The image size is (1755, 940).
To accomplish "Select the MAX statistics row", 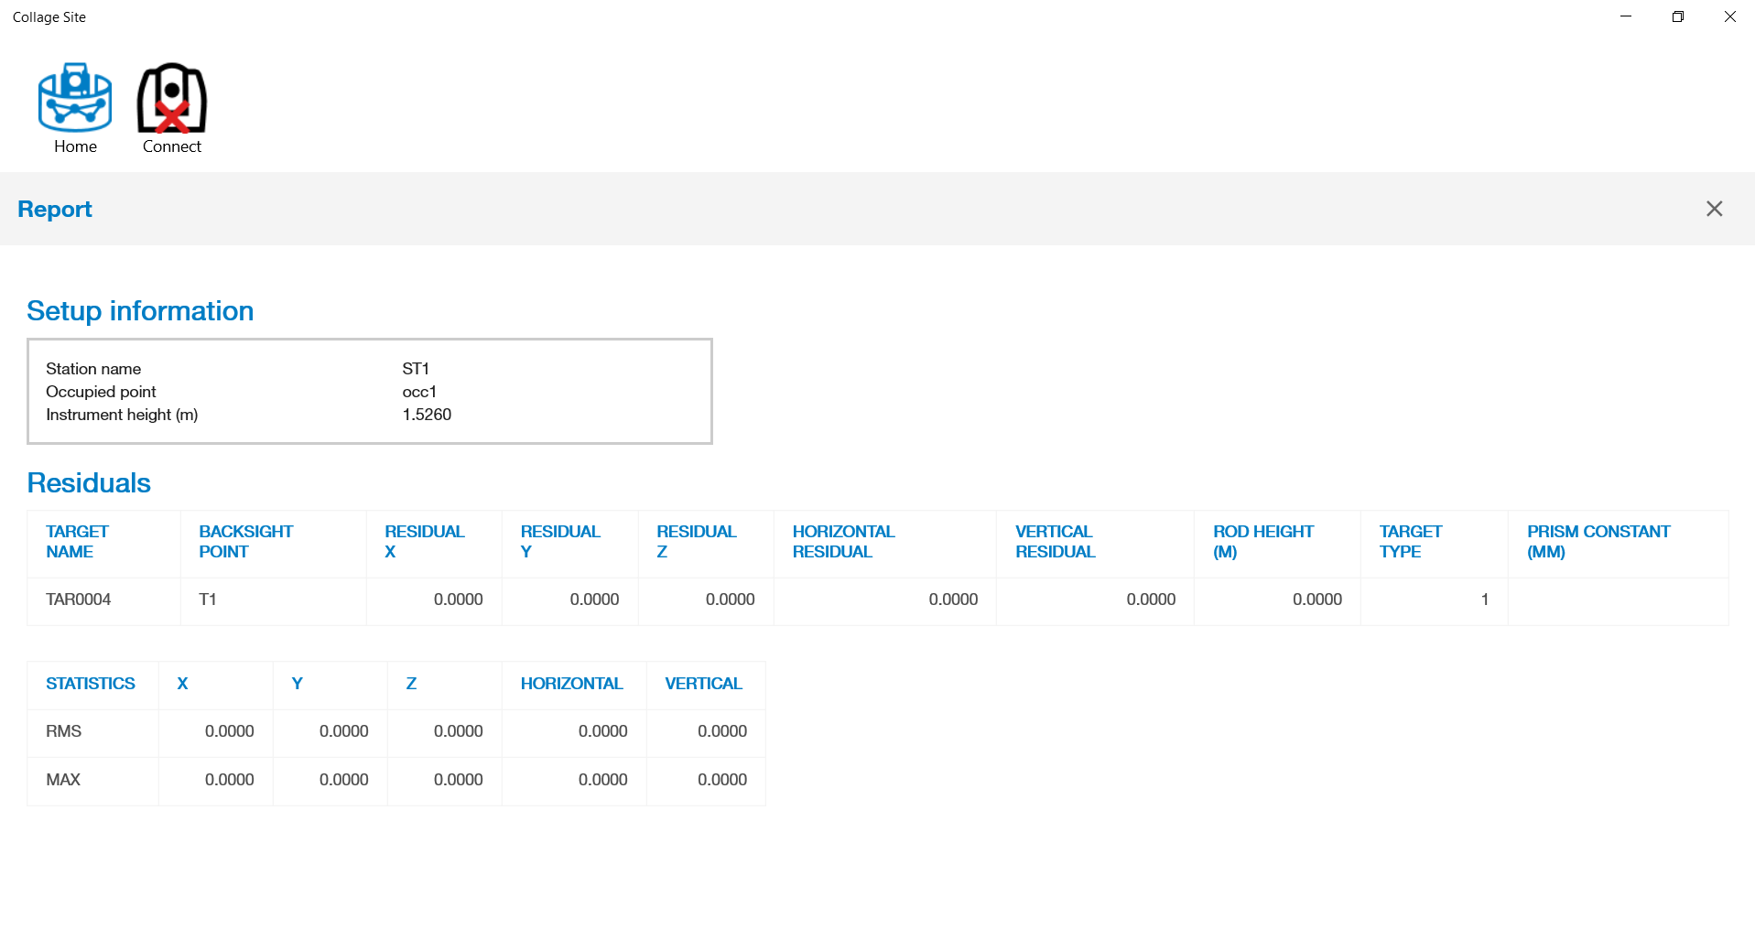I will point(63,780).
